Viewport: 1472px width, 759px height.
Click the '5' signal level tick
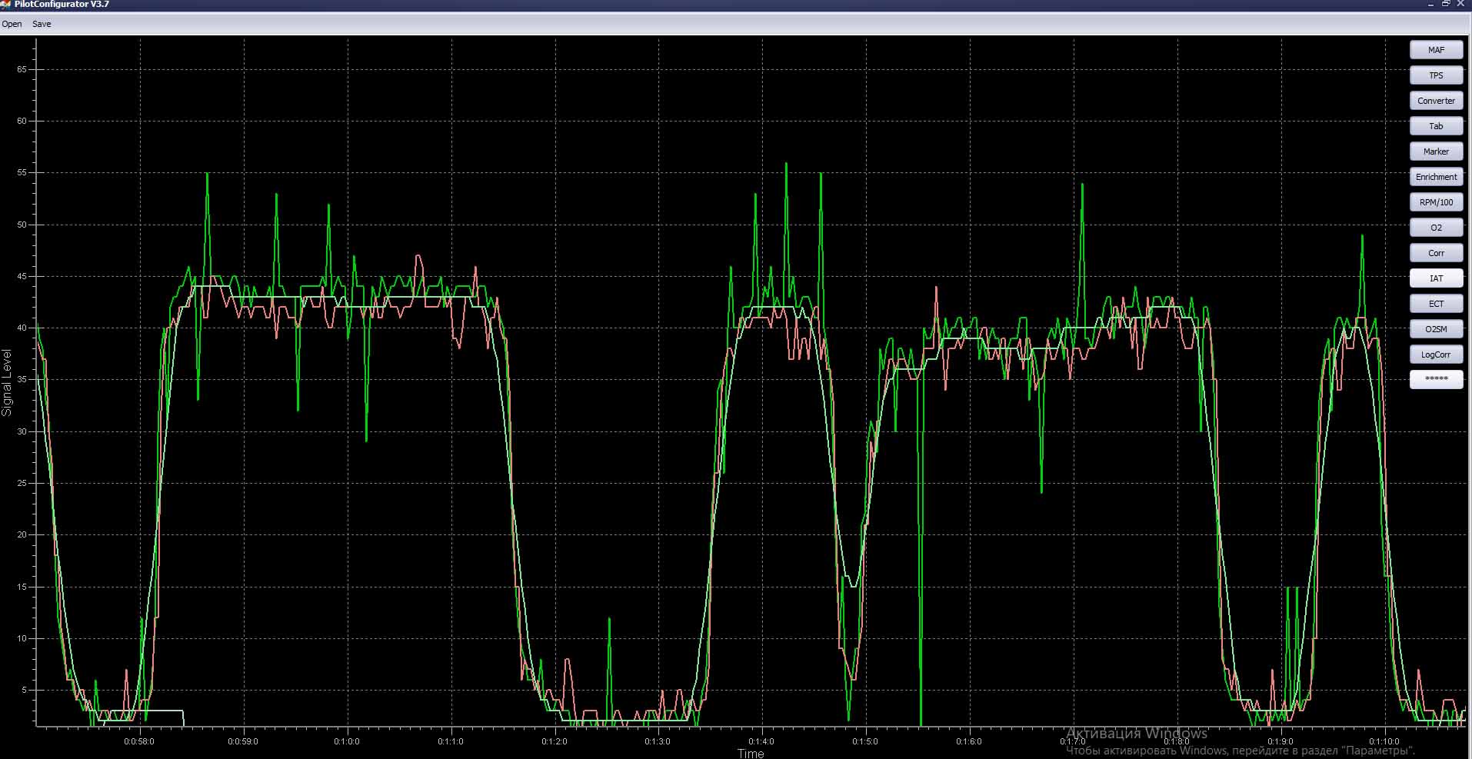pos(25,690)
